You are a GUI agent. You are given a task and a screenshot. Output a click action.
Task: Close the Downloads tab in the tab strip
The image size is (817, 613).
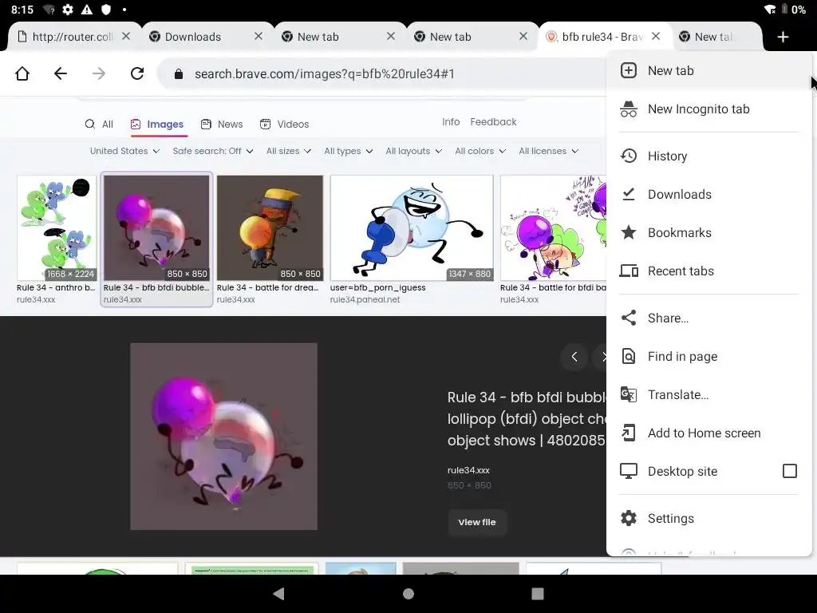click(x=259, y=36)
